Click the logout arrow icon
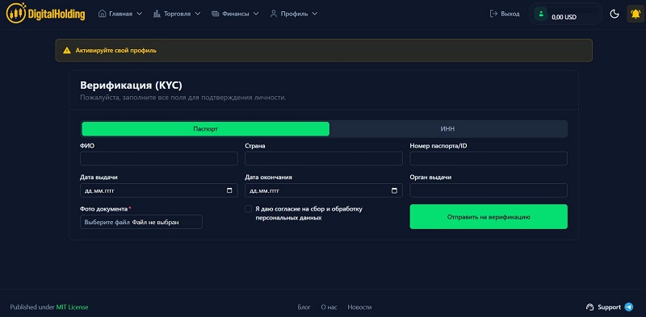The height and width of the screenshot is (317, 646). click(x=493, y=14)
